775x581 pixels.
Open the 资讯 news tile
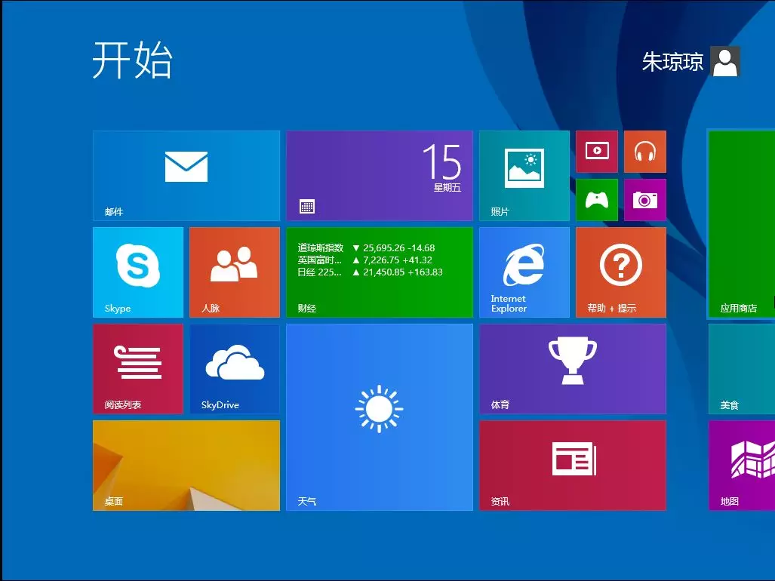572,466
